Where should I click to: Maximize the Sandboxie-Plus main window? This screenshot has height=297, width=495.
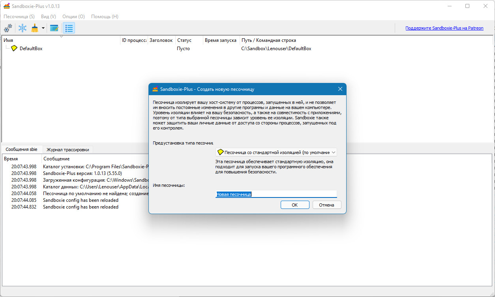[467, 6]
